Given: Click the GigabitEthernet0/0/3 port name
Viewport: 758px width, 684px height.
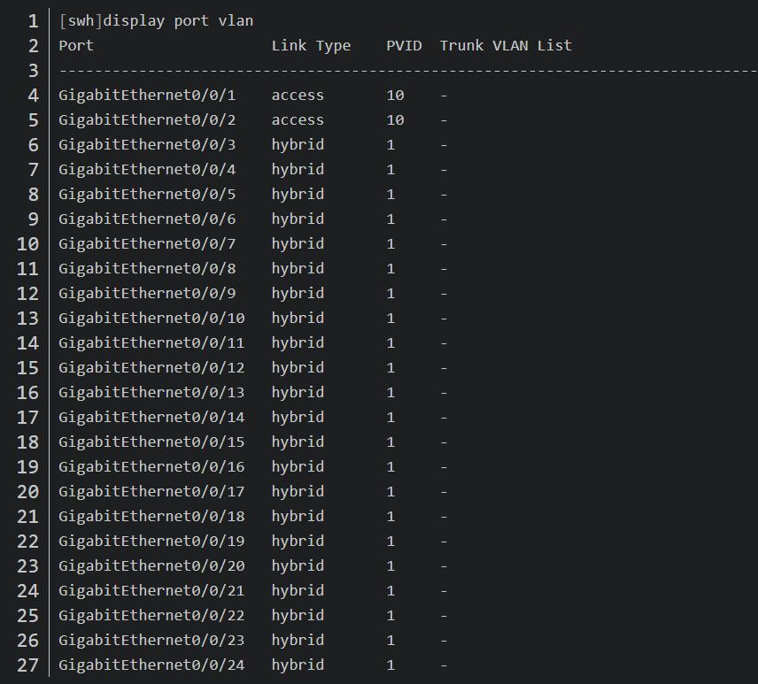Looking at the screenshot, I should click(147, 144).
